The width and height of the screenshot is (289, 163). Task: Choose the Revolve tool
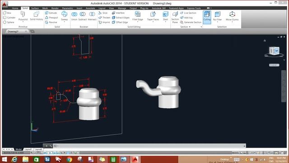point(51,22)
